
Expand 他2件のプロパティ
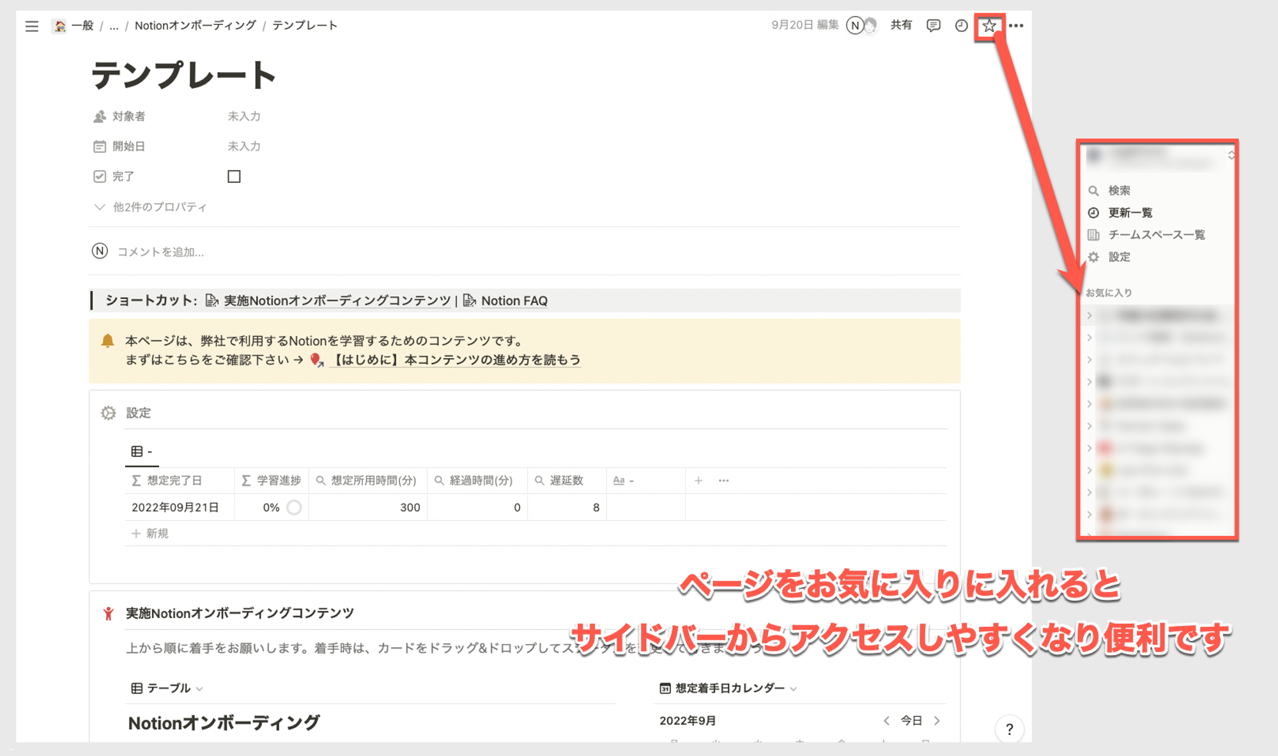(x=151, y=207)
